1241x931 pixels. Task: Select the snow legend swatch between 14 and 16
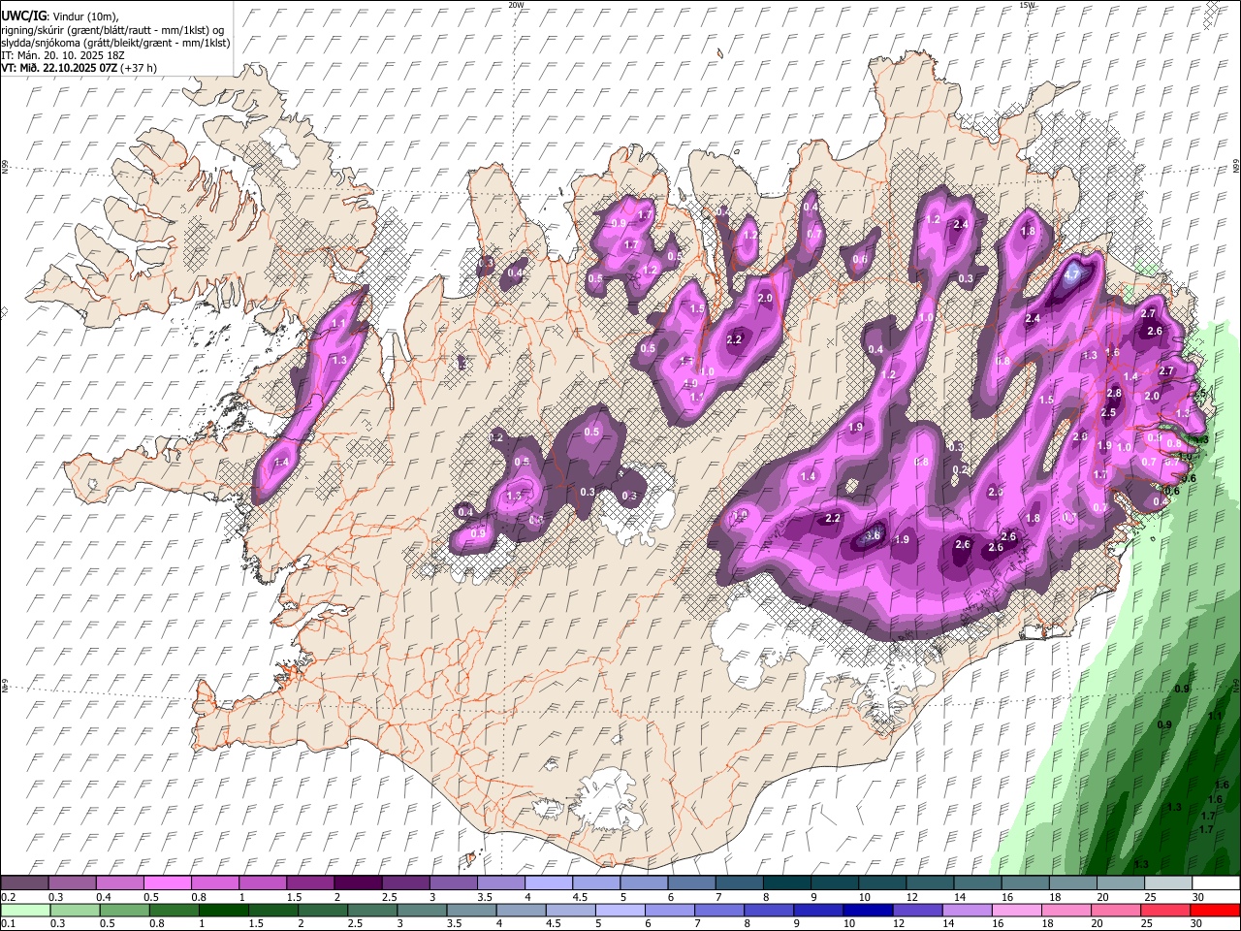pyautogui.click(x=977, y=883)
